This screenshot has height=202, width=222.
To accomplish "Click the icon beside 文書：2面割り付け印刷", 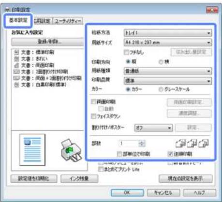I will click(x=16, y=72).
